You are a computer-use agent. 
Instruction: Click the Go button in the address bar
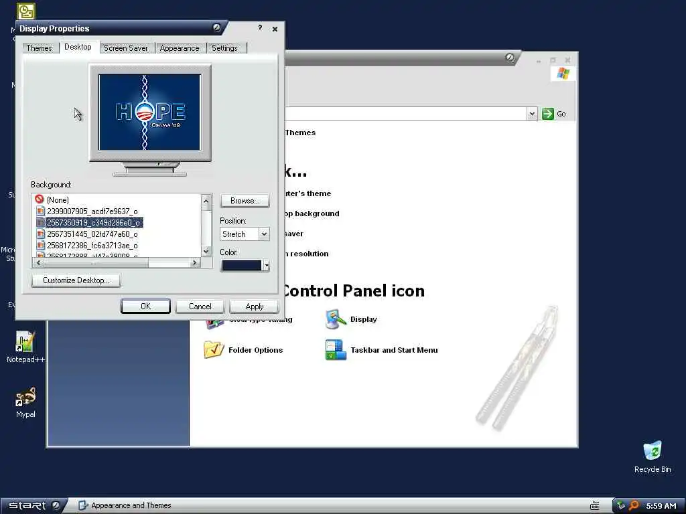point(554,114)
